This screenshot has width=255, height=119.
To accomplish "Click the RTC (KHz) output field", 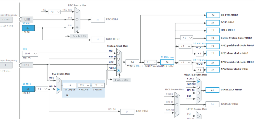I will [98, 20].
